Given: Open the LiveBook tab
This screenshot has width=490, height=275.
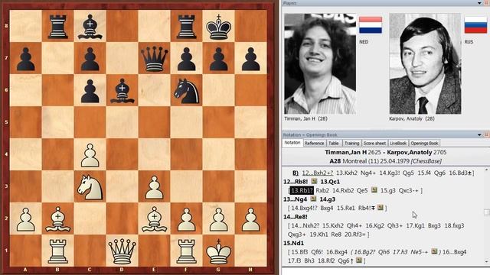Looking at the screenshot, I should (x=398, y=143).
